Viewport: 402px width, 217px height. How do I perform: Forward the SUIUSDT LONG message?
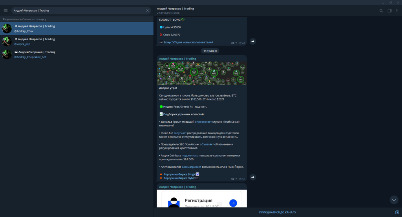253,41
